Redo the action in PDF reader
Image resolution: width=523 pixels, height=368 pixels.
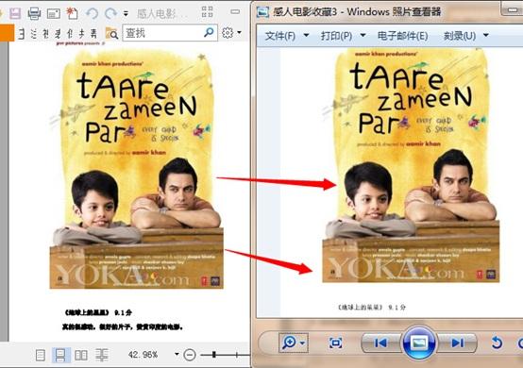click(x=110, y=13)
